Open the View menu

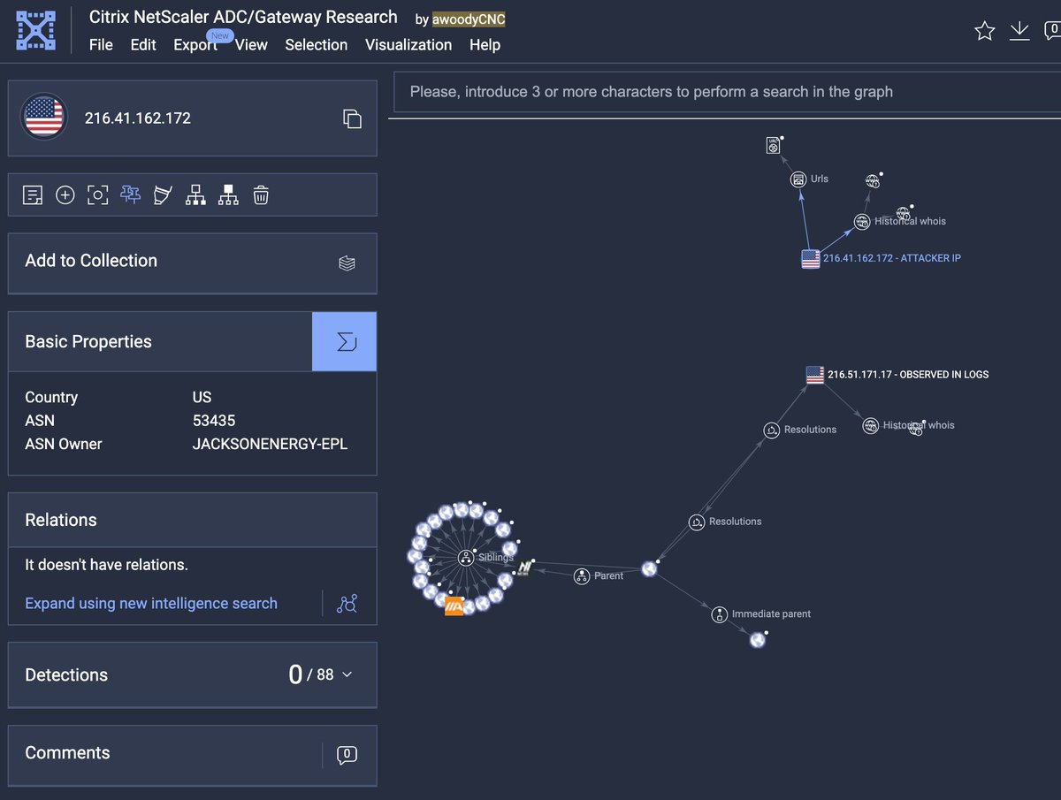tap(251, 44)
